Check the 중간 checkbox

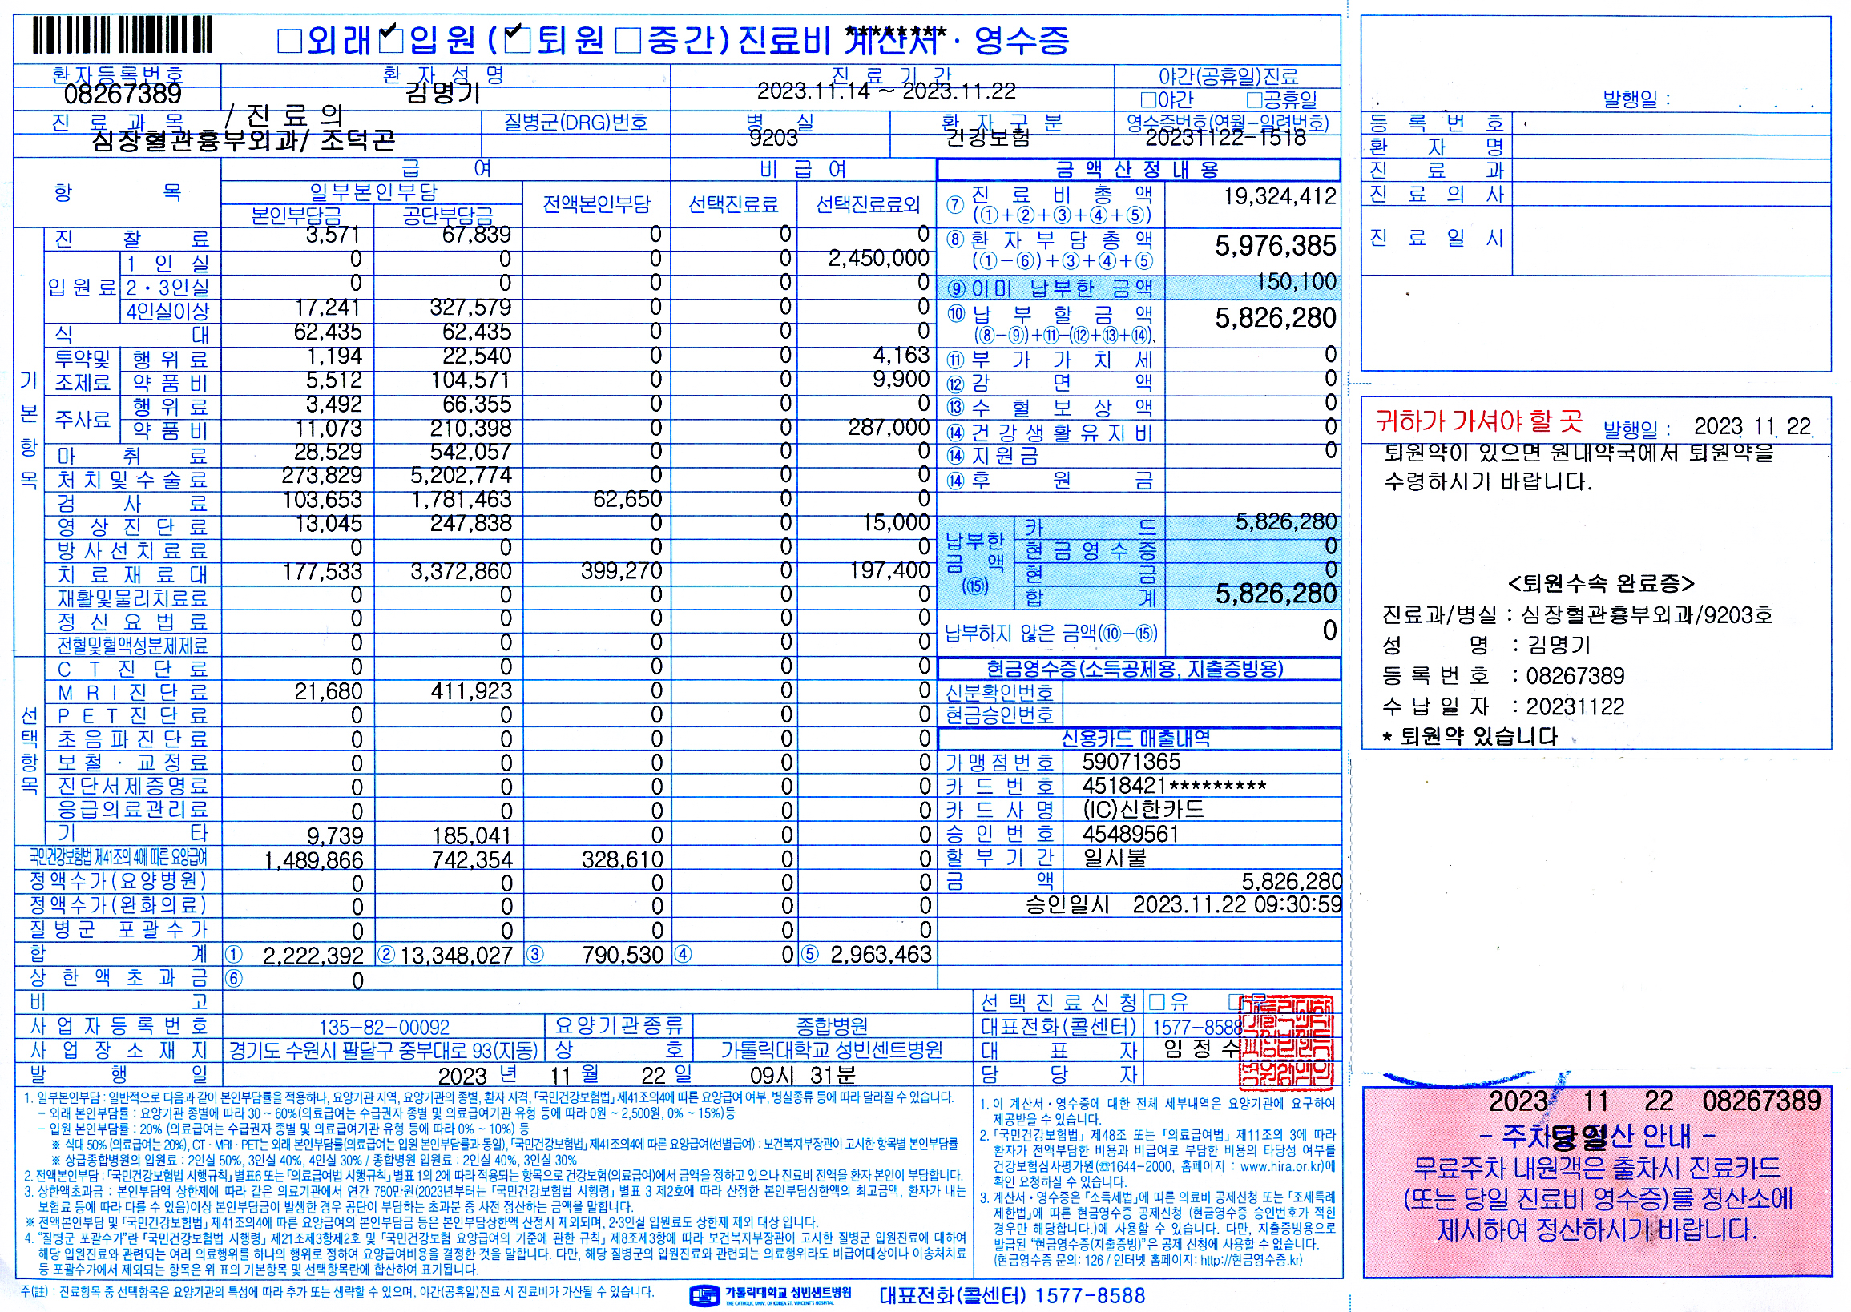point(628,40)
